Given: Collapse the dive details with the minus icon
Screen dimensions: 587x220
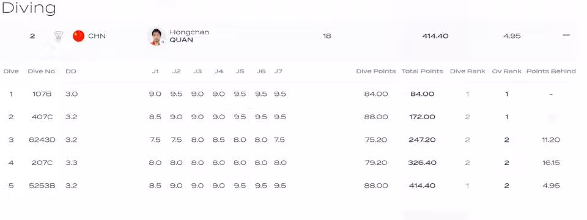Looking at the screenshot, I should point(566,35).
